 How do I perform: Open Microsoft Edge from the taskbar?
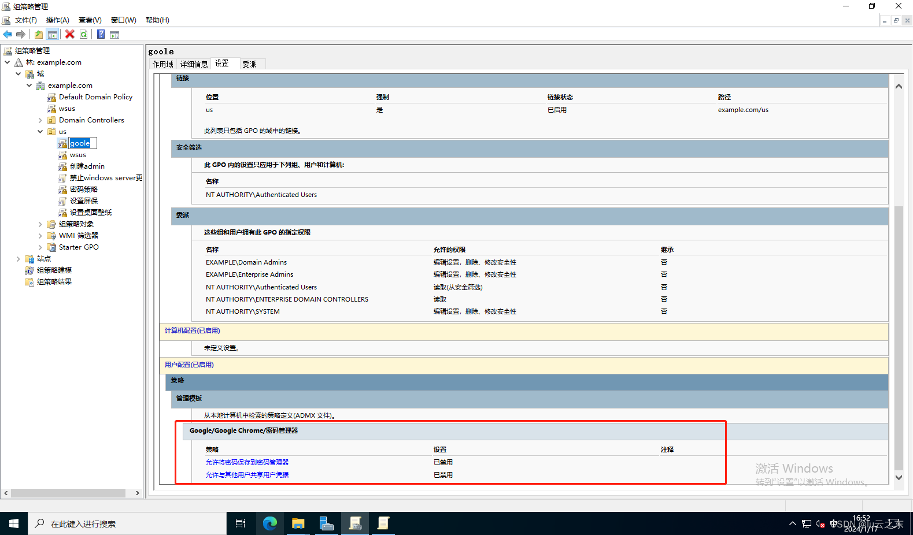269,523
